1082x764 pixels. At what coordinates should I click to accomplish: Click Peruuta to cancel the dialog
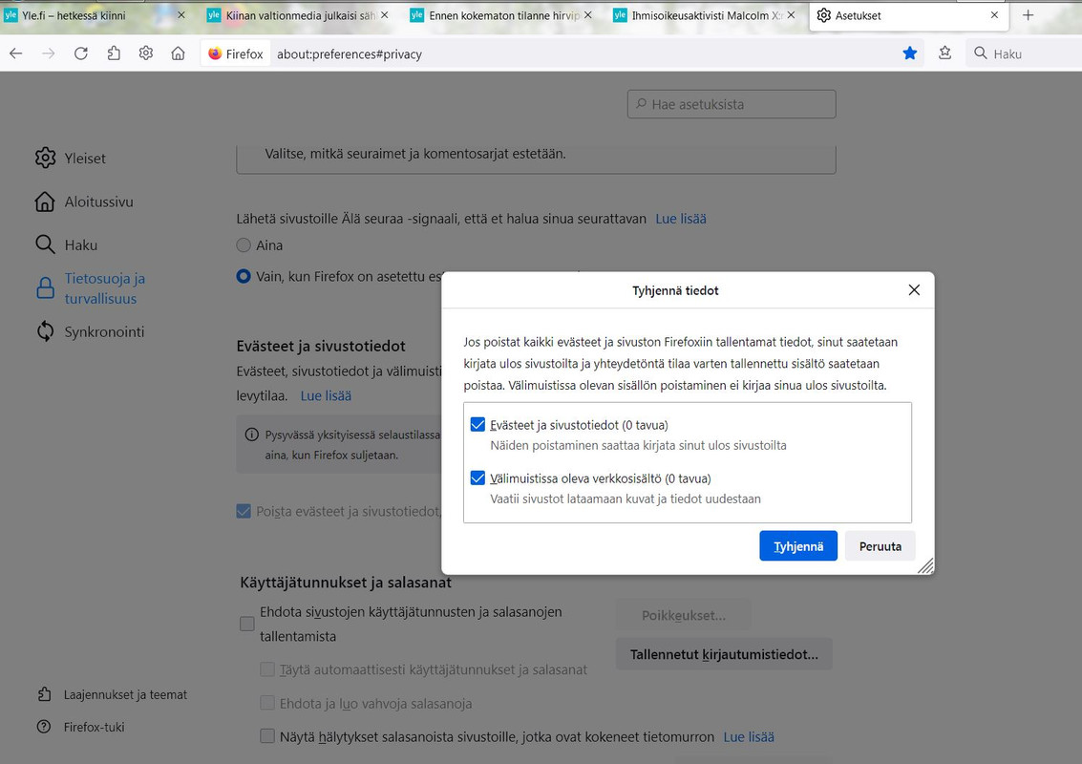[880, 546]
